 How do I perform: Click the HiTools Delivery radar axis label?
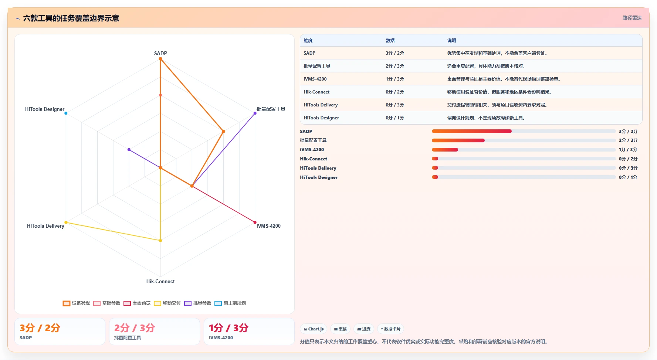pos(45,226)
